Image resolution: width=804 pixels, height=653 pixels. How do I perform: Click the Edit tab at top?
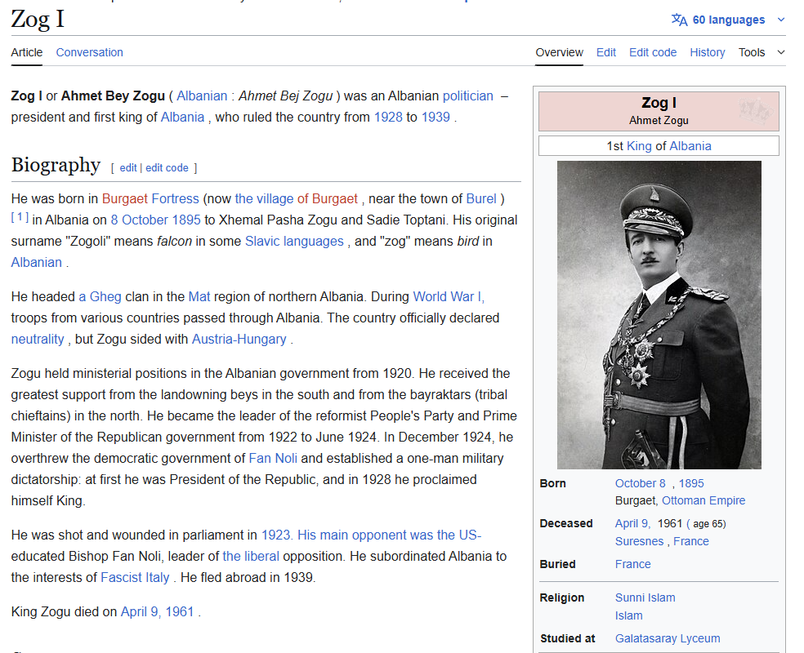pos(605,52)
